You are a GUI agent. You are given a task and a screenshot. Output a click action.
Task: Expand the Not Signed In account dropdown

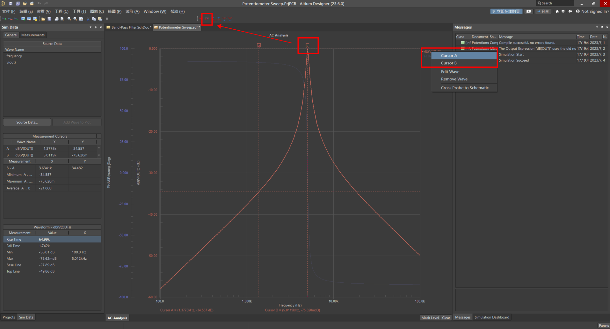click(608, 11)
